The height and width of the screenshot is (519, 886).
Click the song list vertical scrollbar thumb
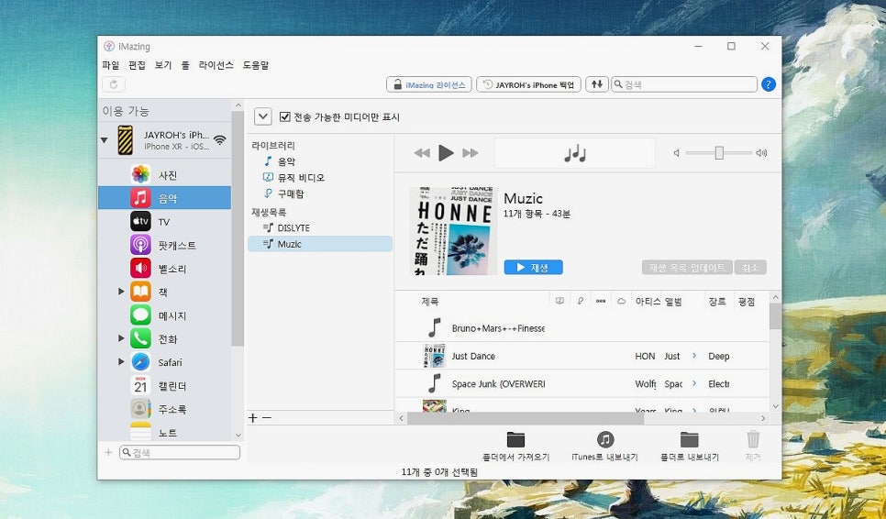coord(775,315)
